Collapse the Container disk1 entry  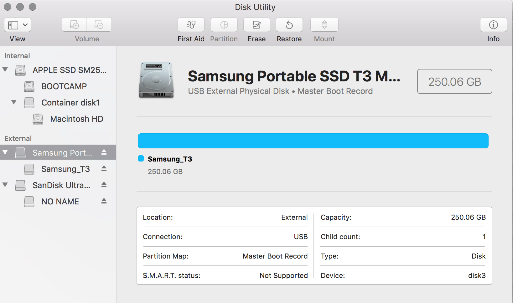coord(13,102)
